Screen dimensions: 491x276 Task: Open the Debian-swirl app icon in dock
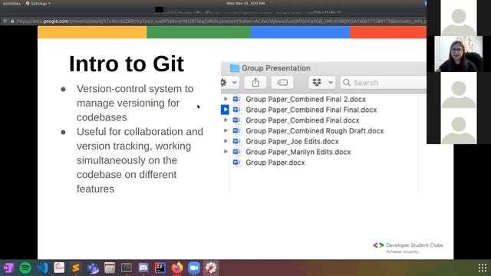[x=59, y=268]
